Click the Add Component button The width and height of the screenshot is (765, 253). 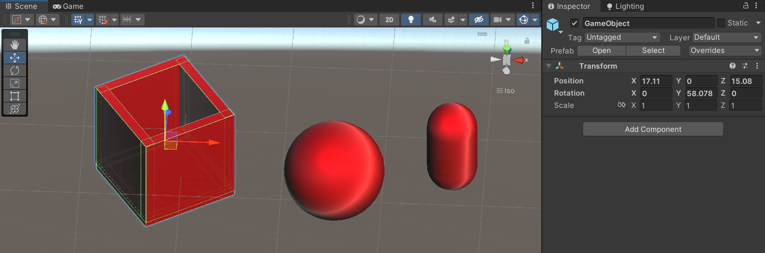pos(653,129)
